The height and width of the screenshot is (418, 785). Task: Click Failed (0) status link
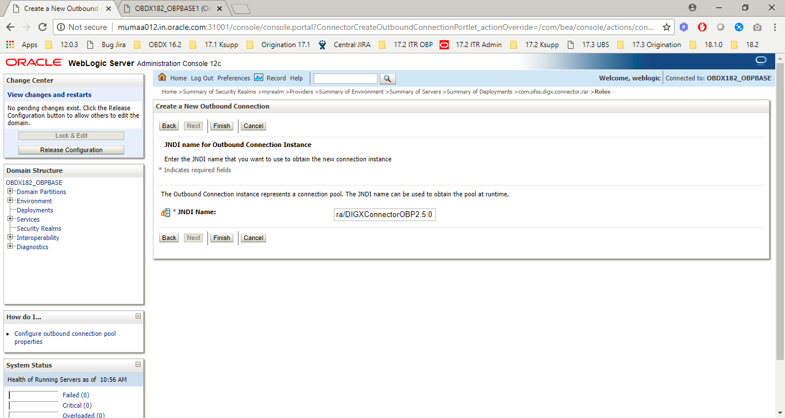point(76,395)
